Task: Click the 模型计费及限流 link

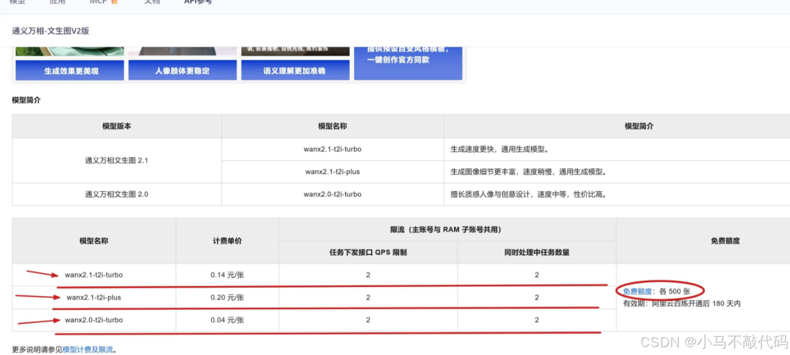Action: [x=89, y=349]
